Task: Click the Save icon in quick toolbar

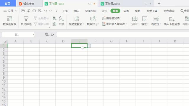Action: click(x=23, y=11)
